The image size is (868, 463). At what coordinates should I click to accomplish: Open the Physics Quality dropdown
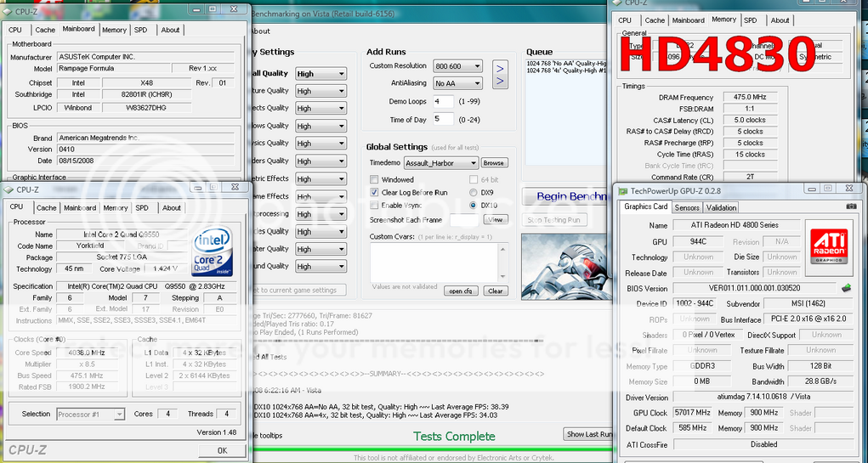pyautogui.click(x=321, y=144)
